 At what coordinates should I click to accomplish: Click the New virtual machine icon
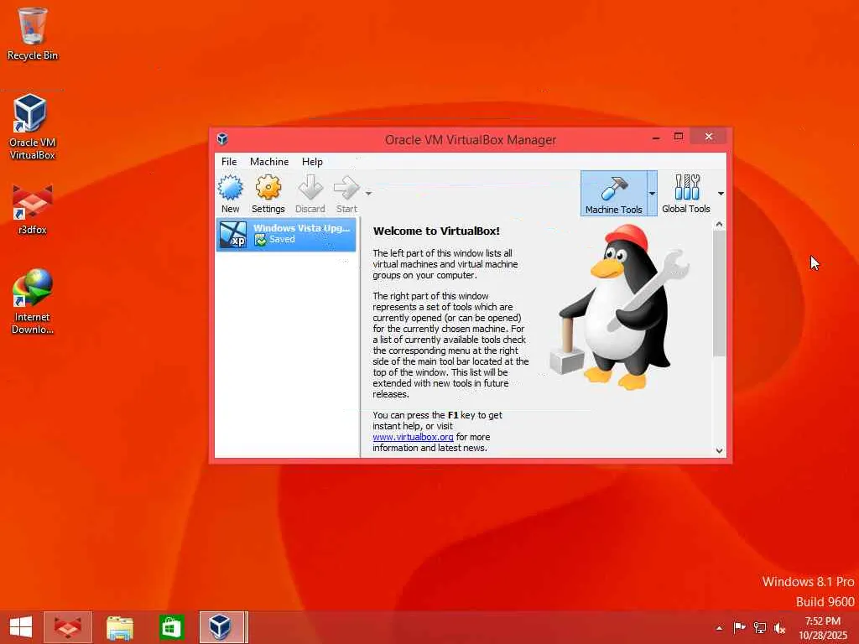pyautogui.click(x=230, y=188)
